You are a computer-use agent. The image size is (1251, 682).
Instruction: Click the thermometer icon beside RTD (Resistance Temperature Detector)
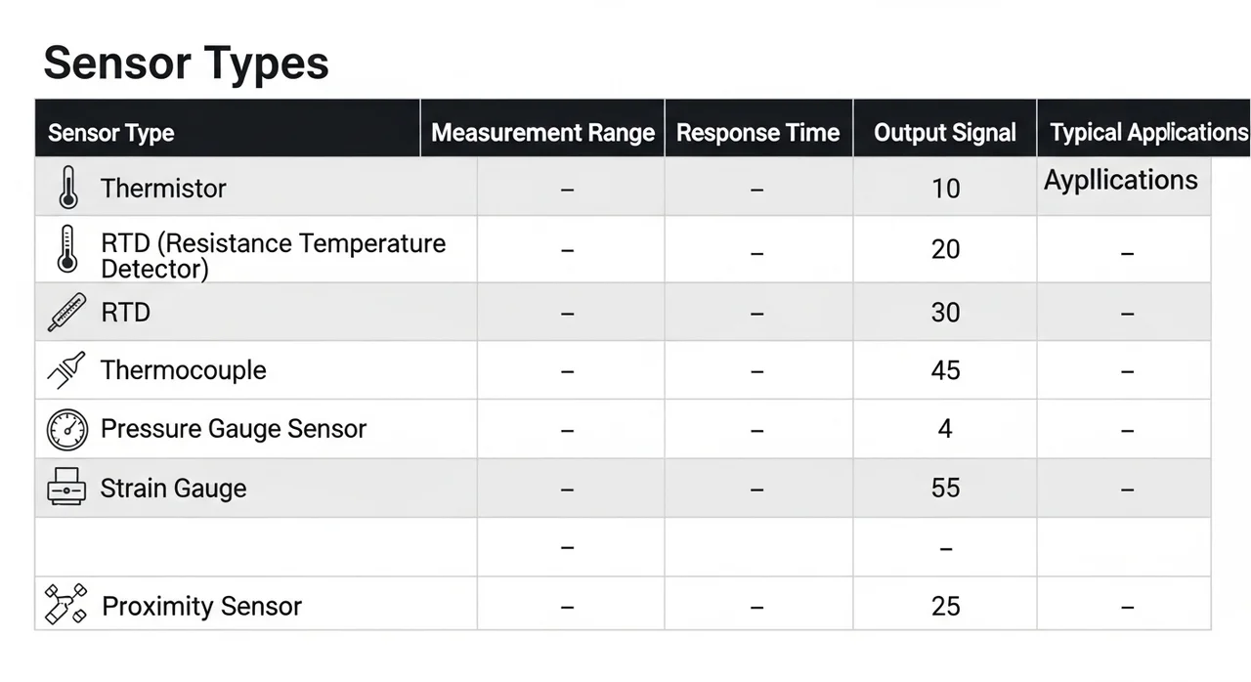[x=67, y=249]
